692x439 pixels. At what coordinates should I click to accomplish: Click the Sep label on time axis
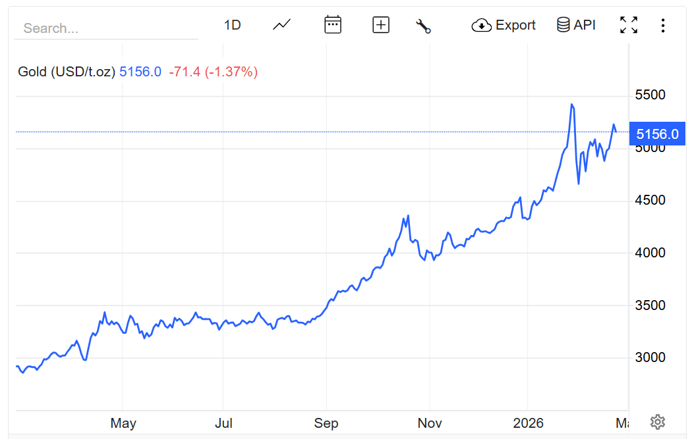click(326, 423)
